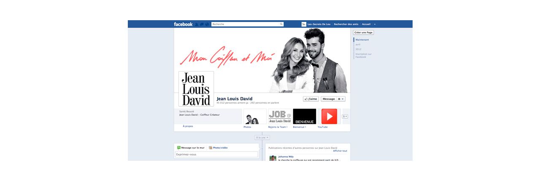This screenshot has height=181, width=540.
Task: Click the Créer une Page button
Action: (363, 32)
